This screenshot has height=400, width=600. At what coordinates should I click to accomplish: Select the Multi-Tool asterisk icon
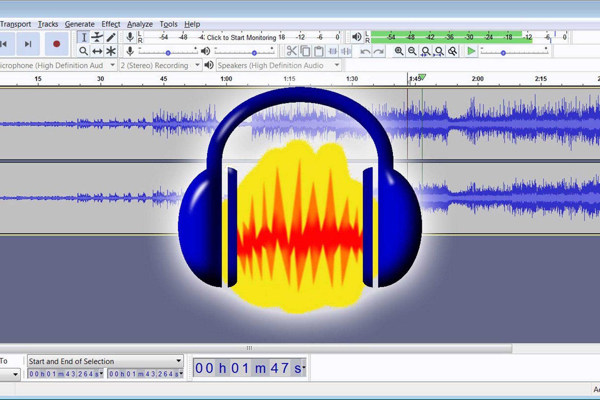(x=111, y=51)
